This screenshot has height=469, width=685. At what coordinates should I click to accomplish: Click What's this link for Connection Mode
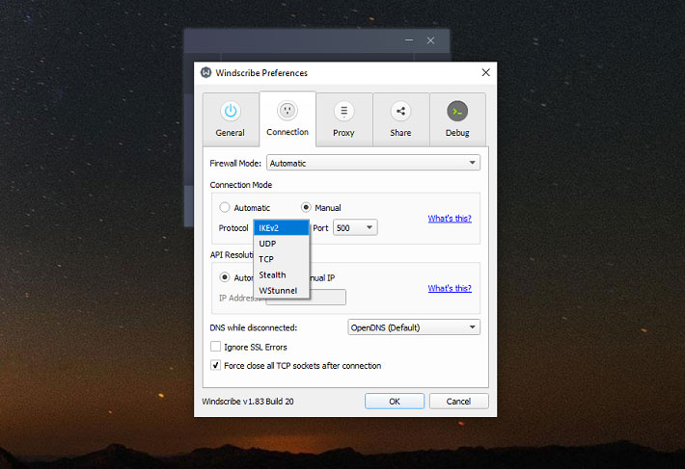point(450,219)
